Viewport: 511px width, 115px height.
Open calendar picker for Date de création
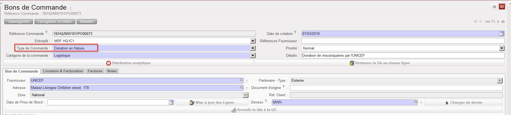point(501,34)
